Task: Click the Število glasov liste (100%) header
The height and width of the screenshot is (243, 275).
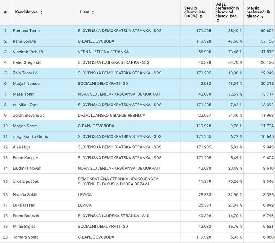Action: tap(195, 12)
